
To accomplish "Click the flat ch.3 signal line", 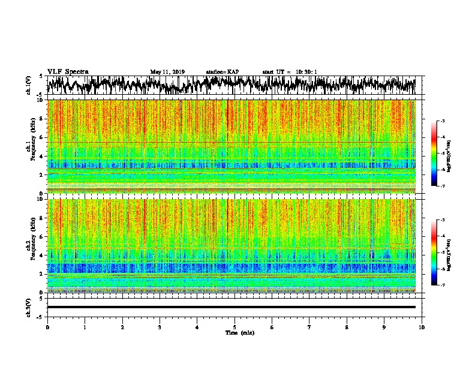I will [x=232, y=307].
